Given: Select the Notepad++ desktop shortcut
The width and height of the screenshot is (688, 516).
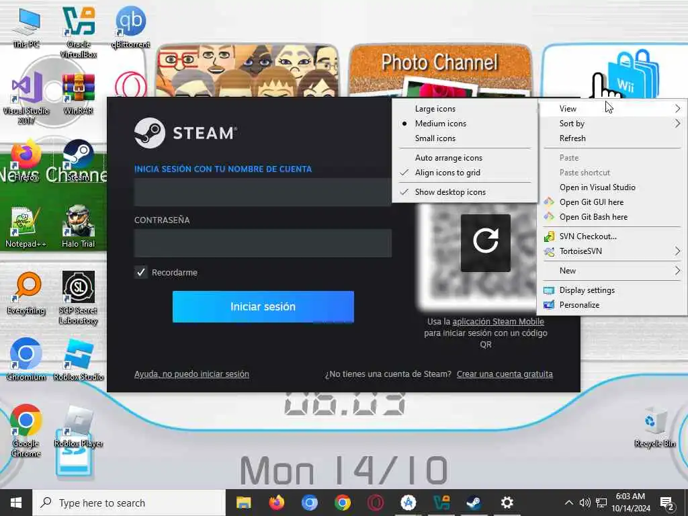Looking at the screenshot, I should point(26,227).
